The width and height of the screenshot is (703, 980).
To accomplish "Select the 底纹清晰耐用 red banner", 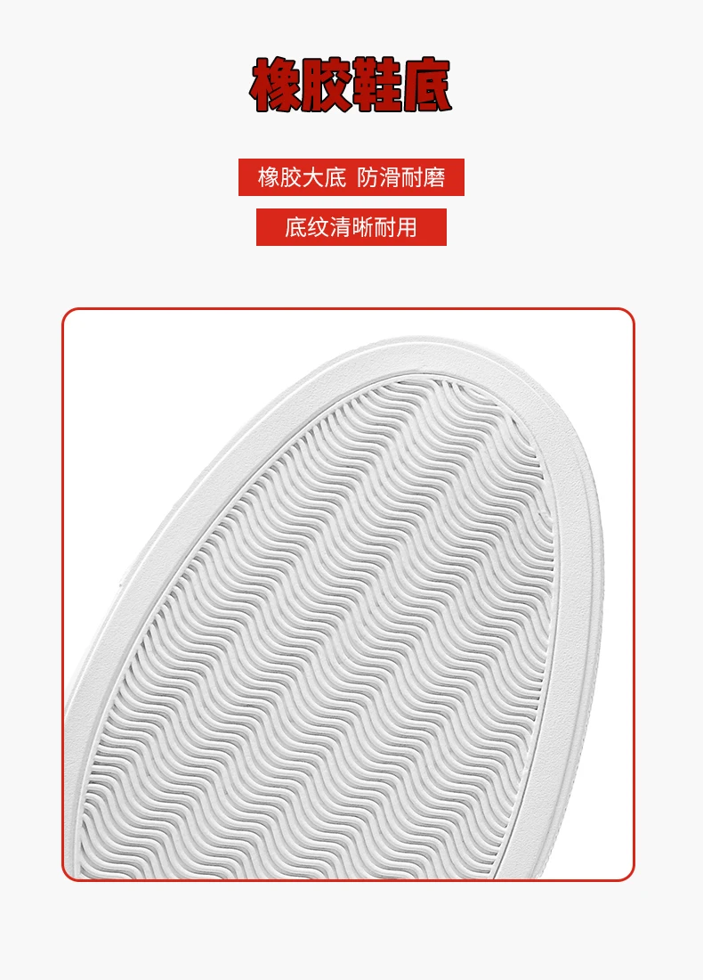I will click(351, 227).
